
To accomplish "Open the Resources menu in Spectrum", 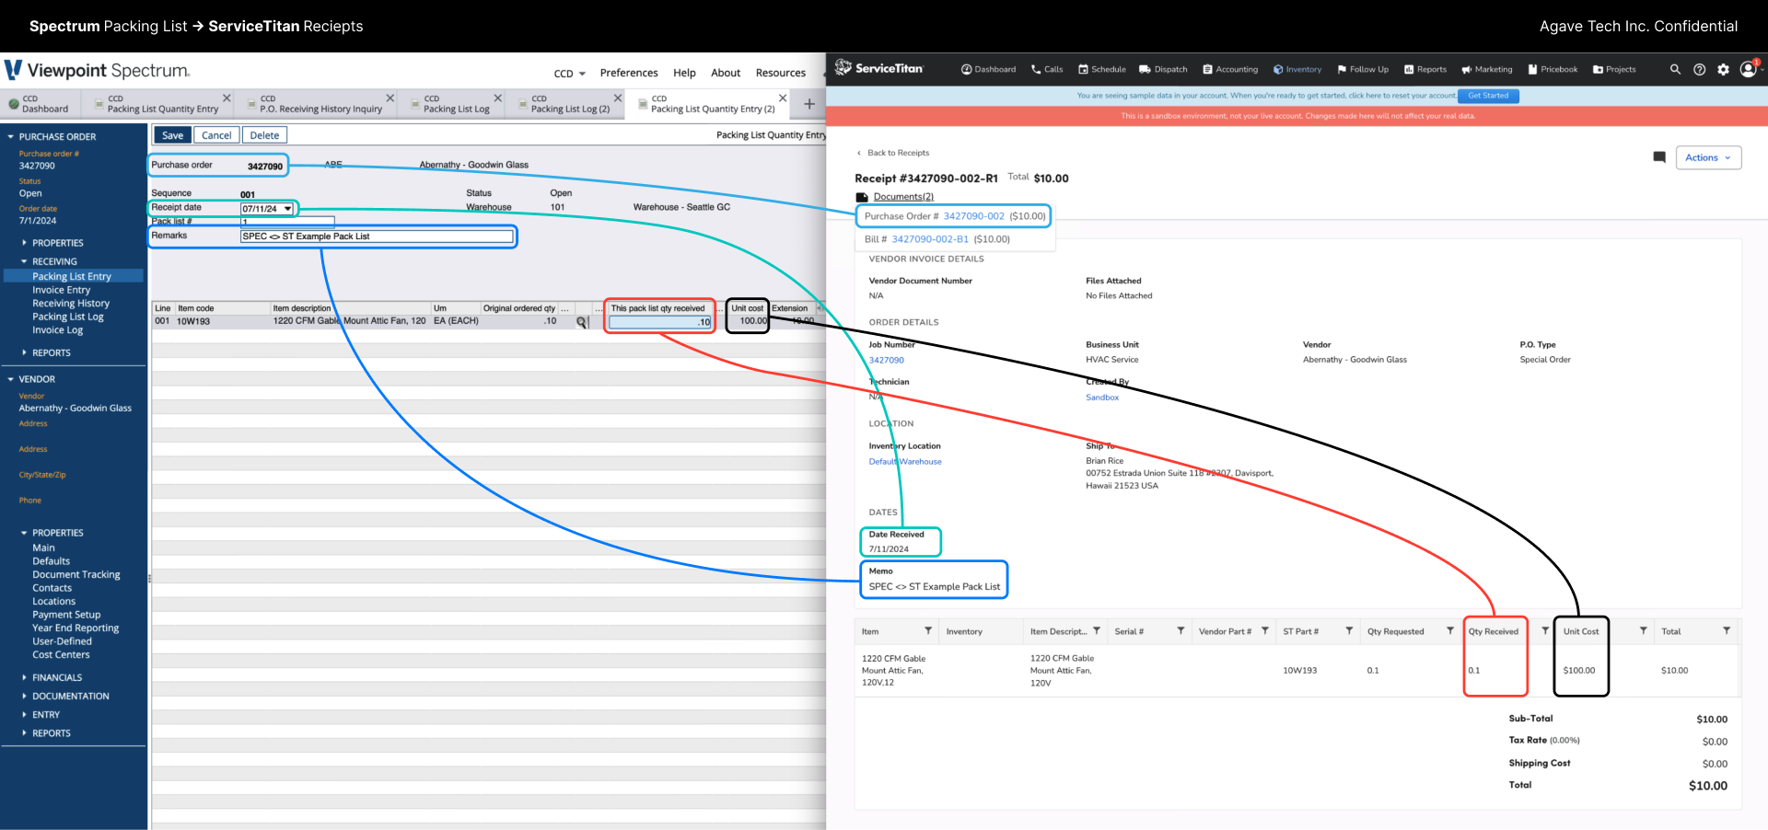I will (x=781, y=73).
